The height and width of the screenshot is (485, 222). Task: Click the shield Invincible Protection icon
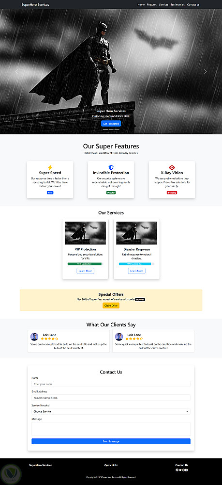click(111, 167)
